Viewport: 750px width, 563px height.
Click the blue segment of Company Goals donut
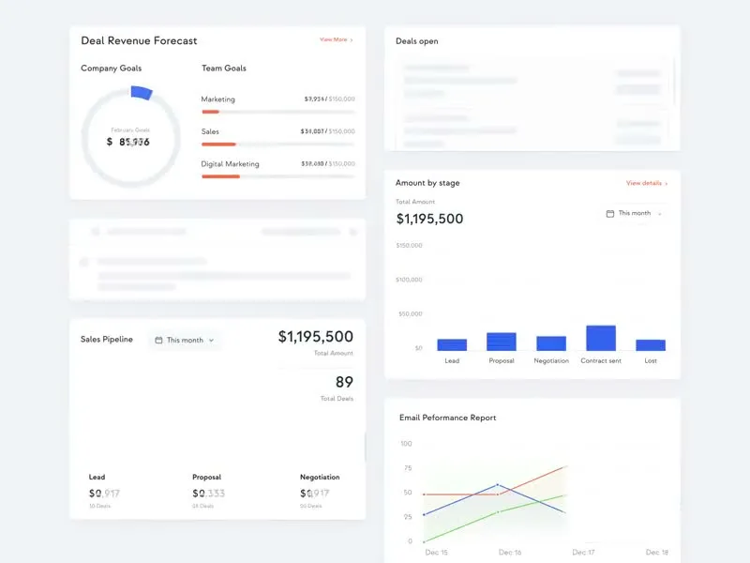(142, 92)
